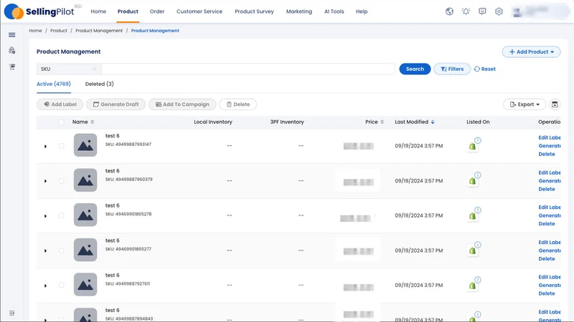
Task: Open the Add Product dropdown
Action: (x=531, y=52)
